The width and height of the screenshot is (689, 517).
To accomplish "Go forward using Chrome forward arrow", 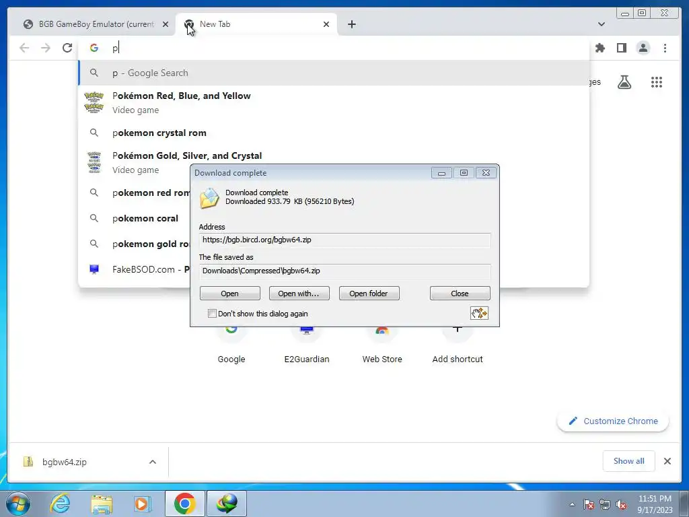I will [x=46, y=48].
